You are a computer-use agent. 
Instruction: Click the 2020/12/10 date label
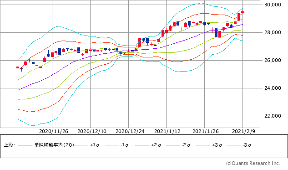[x=92, y=131]
